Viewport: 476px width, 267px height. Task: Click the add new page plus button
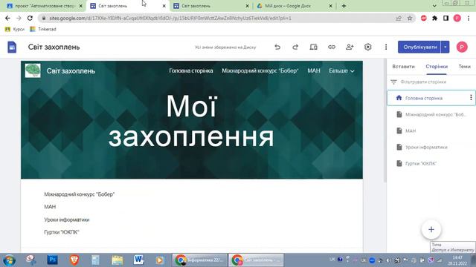pos(431,229)
